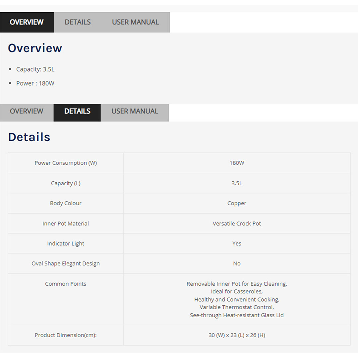
Task: Click the 'Capacity: 3.5L' bullet item
Action: 35,69
